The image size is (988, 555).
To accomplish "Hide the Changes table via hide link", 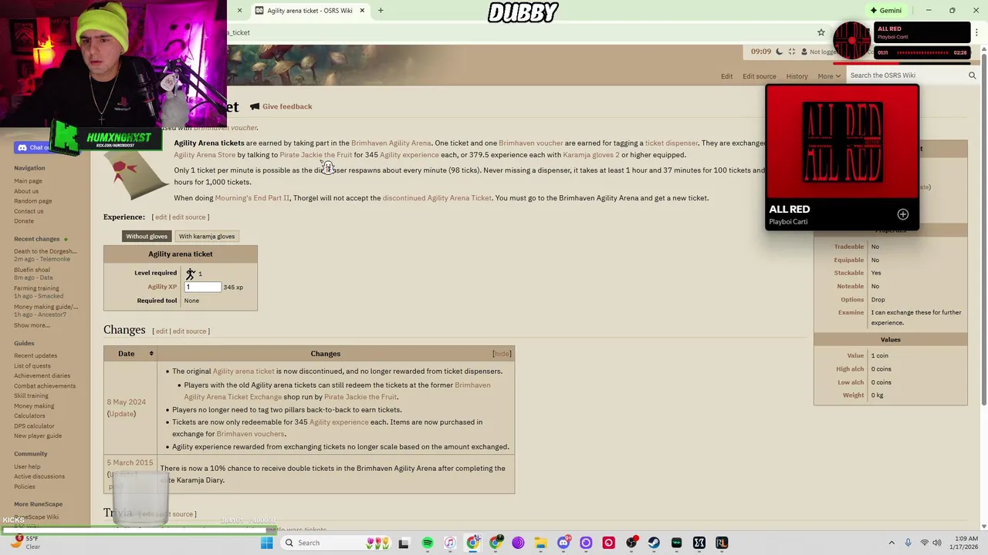I will [502, 354].
